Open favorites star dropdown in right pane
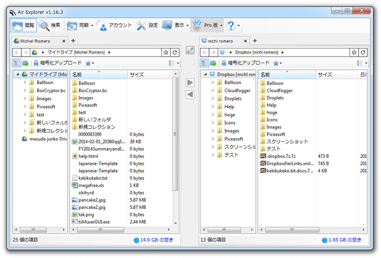This screenshot has height=258, width=381. tap(277, 63)
